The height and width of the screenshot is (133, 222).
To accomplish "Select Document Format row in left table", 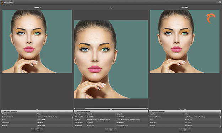I will [x=37, y=117].
